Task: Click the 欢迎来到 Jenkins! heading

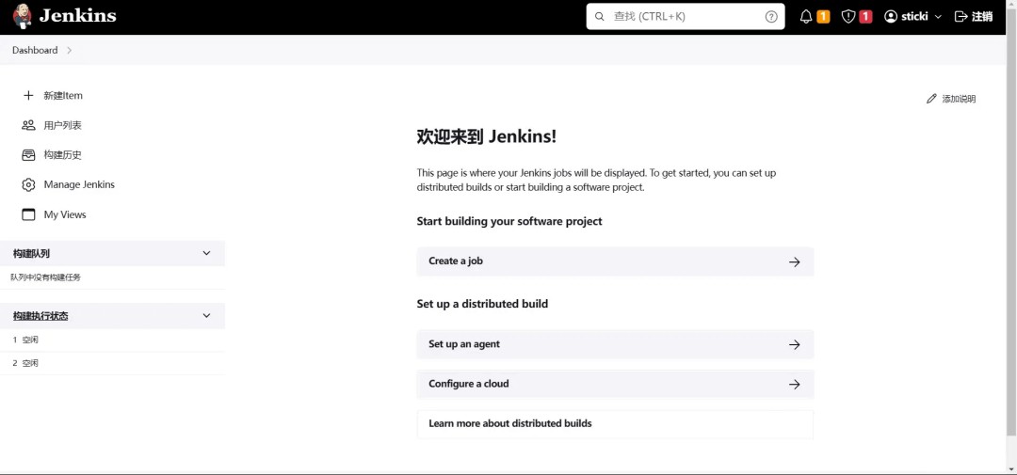Action: [487, 136]
